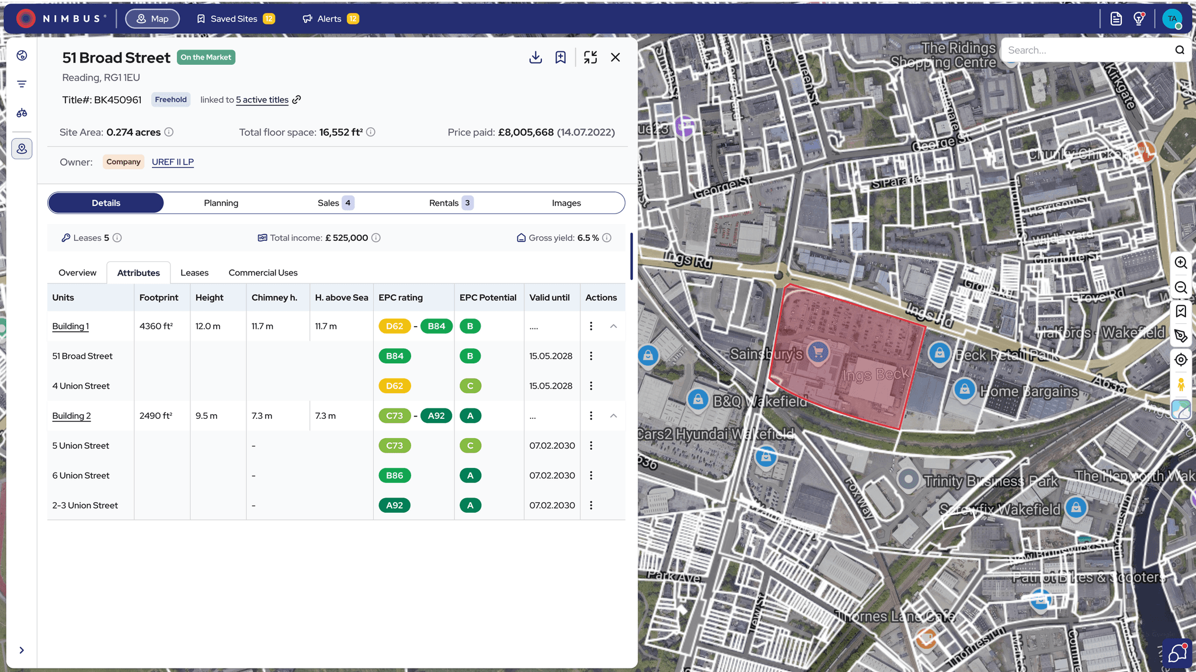The image size is (1196, 672).
Task: Click the map search field
Action: coord(1086,50)
